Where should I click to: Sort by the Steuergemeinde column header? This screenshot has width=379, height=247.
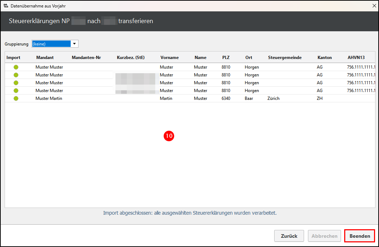285,58
